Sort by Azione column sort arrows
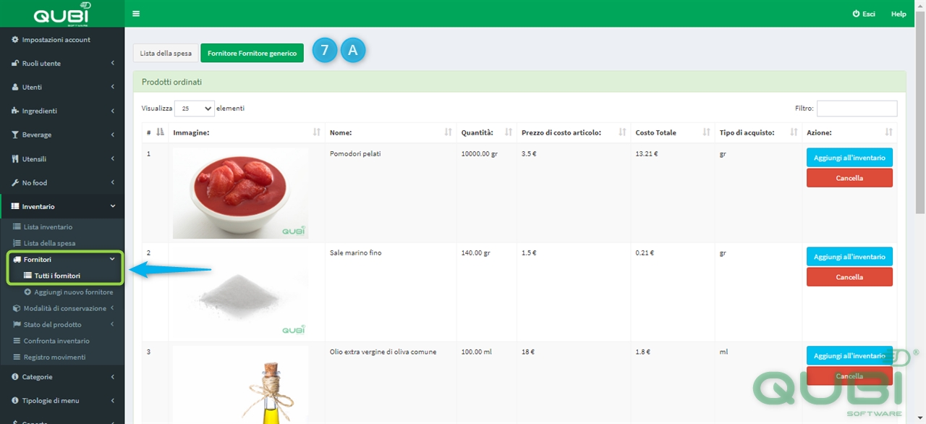Screen dimensions: 926x424 (888, 132)
